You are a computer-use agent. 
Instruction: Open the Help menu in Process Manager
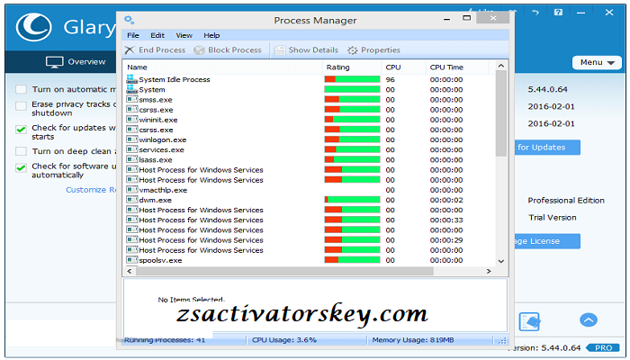pyautogui.click(x=211, y=35)
